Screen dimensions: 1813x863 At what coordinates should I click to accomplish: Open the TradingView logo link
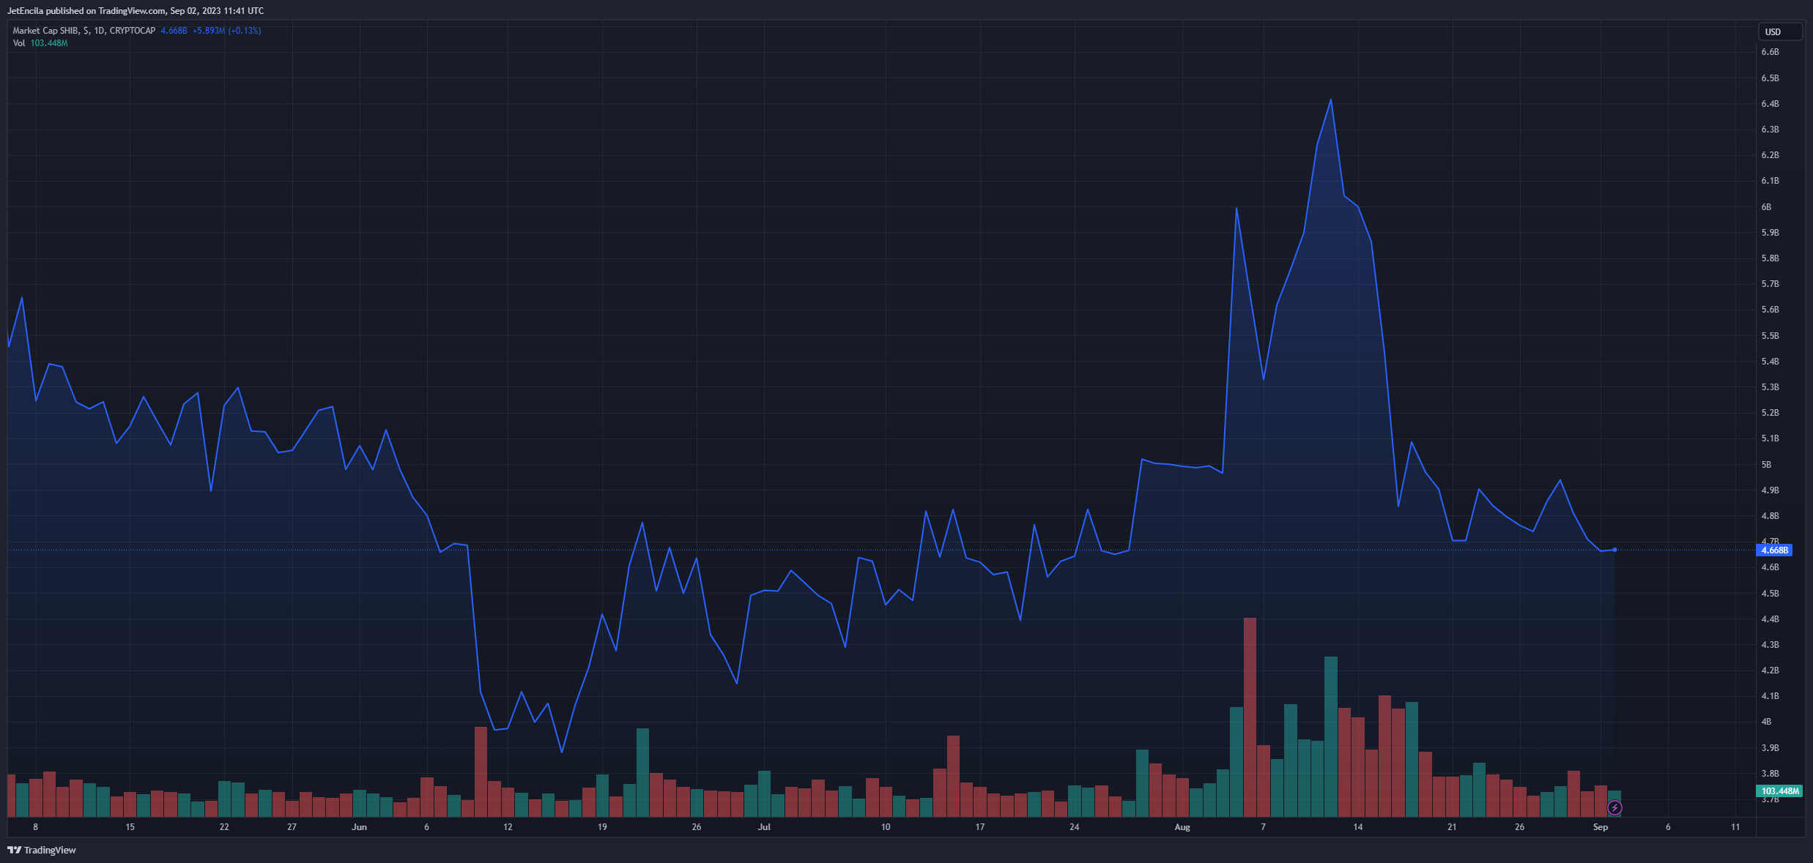coord(42,850)
